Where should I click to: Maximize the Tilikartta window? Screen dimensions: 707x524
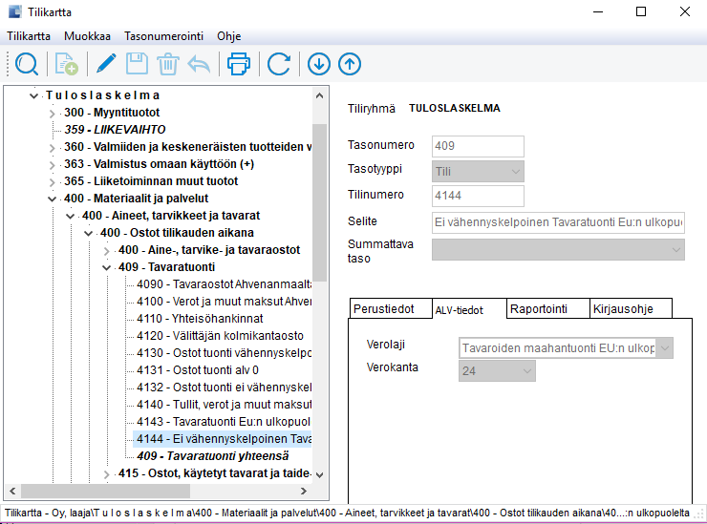pos(641,11)
